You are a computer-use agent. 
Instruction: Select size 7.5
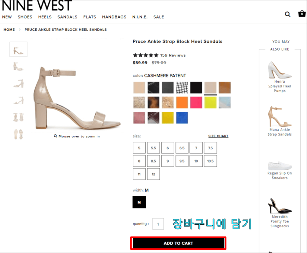pyautogui.click(x=210, y=148)
